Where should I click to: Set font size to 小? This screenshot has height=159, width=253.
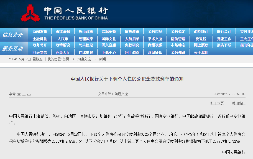pyautogui.click(x=29, y=94)
